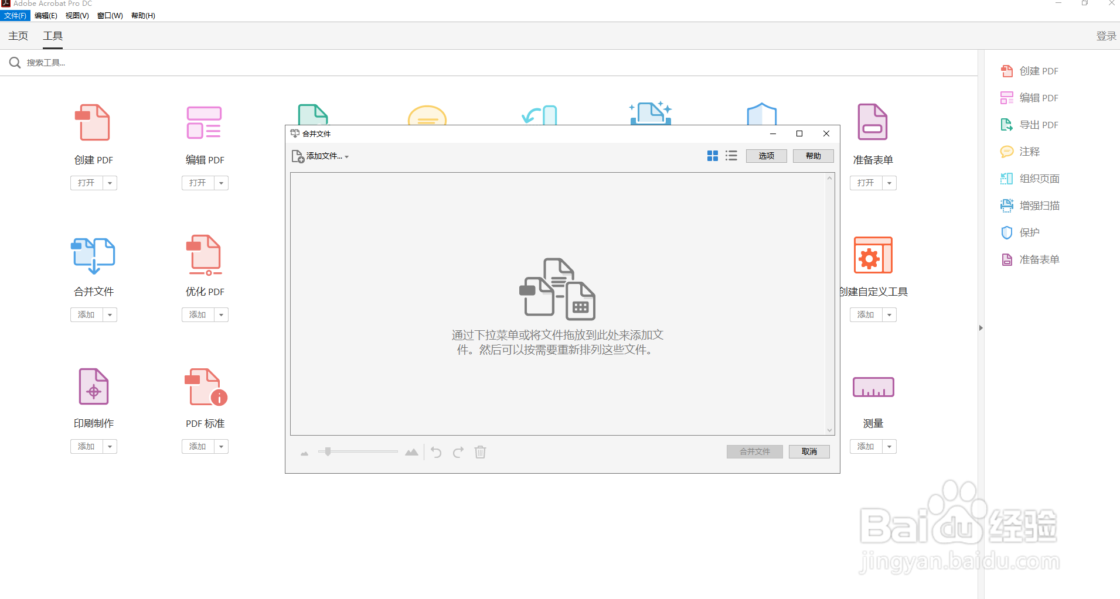Select the 合并文件 tool icon
This screenshot has width=1120, height=599.
click(93, 255)
